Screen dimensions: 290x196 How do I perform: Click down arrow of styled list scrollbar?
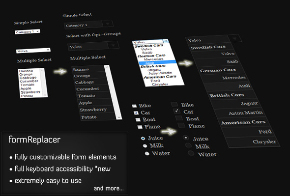pyautogui.click(x=119, y=117)
